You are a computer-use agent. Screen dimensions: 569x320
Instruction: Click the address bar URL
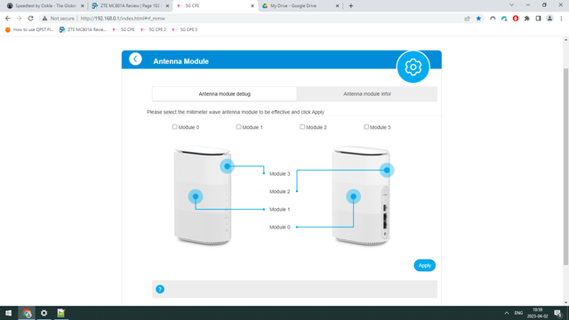(123, 19)
